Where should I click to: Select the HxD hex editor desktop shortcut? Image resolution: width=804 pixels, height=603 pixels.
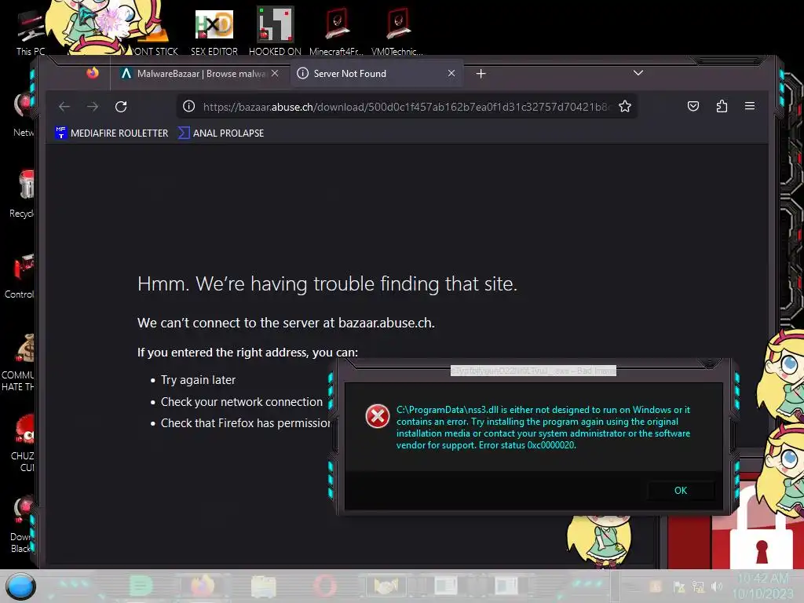214,31
